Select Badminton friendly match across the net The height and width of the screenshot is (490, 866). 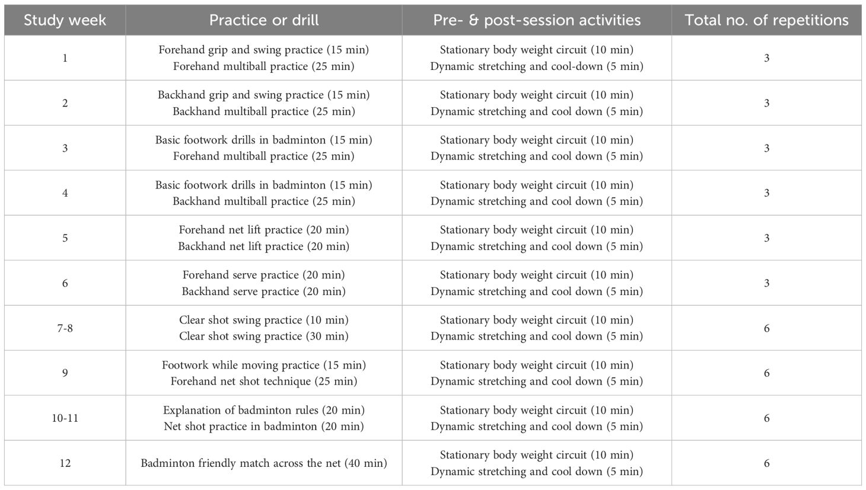pyautogui.click(x=264, y=463)
